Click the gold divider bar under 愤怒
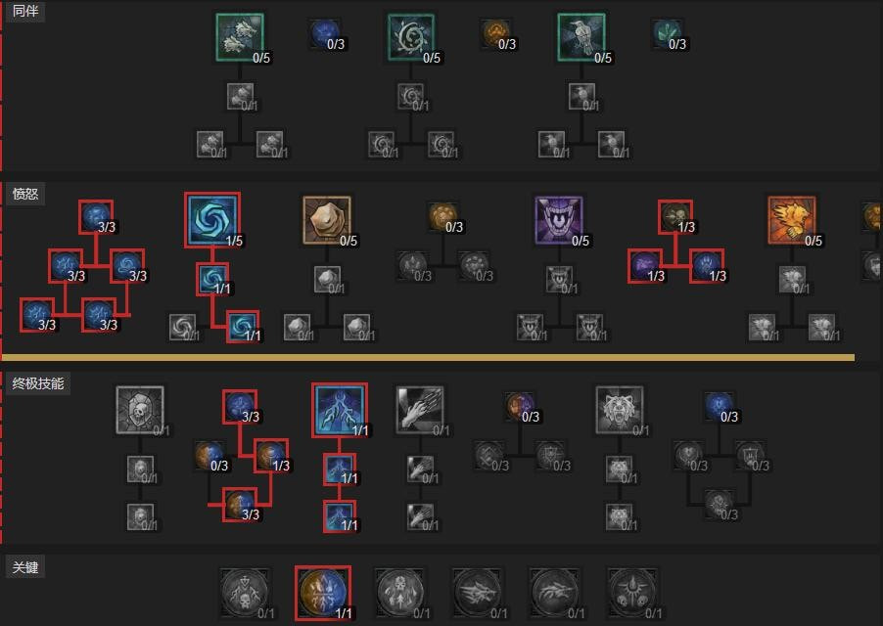 click(428, 357)
